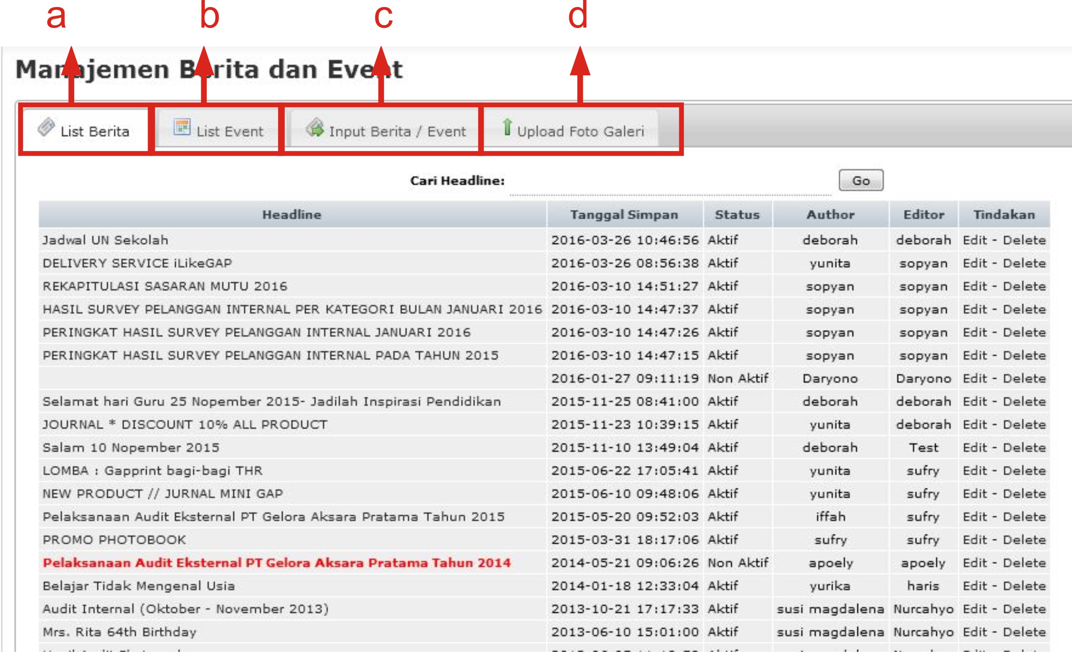Screen dimensions: 1072x652
Task: Click the green upload arrow icon
Action: click(507, 127)
